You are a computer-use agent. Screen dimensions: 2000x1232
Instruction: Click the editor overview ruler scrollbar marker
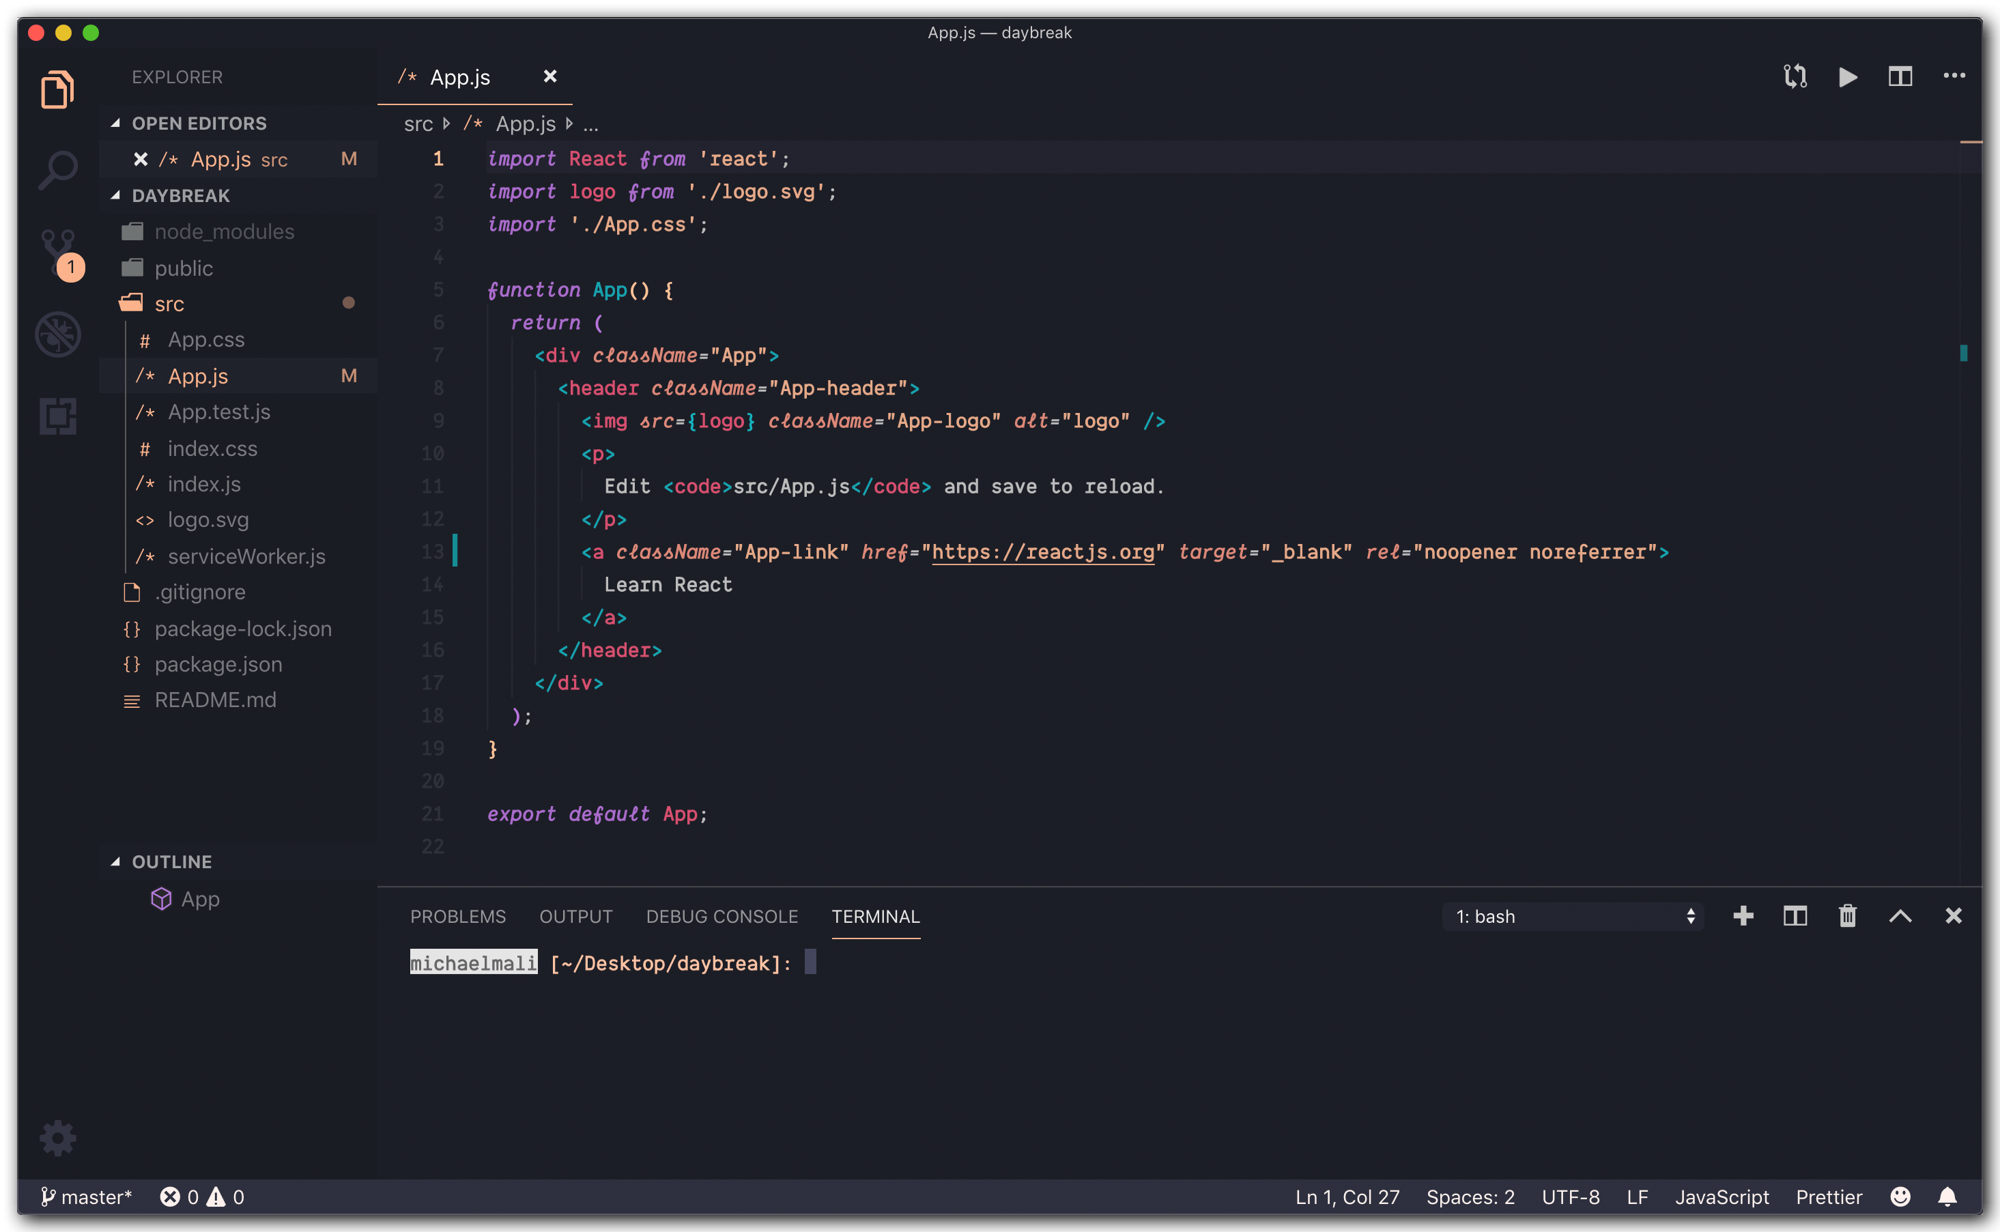click(x=1962, y=353)
